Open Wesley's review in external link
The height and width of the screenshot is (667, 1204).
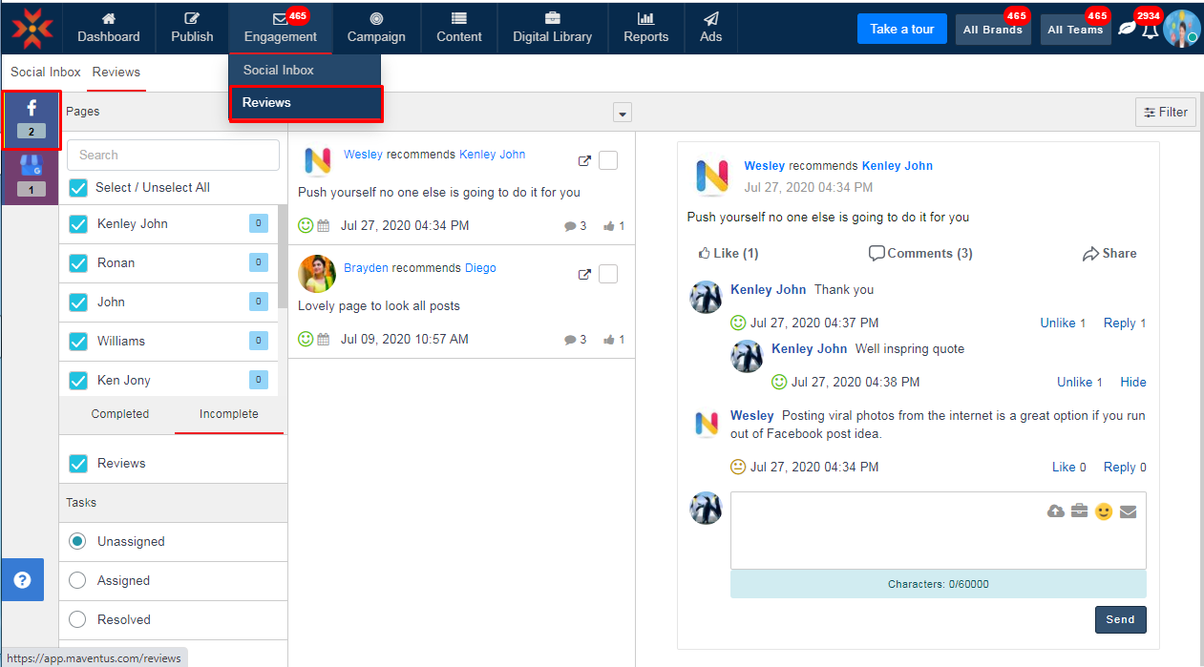coord(585,161)
